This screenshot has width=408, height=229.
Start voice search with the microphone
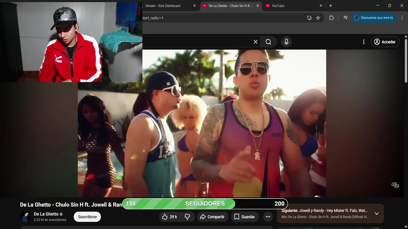point(286,42)
